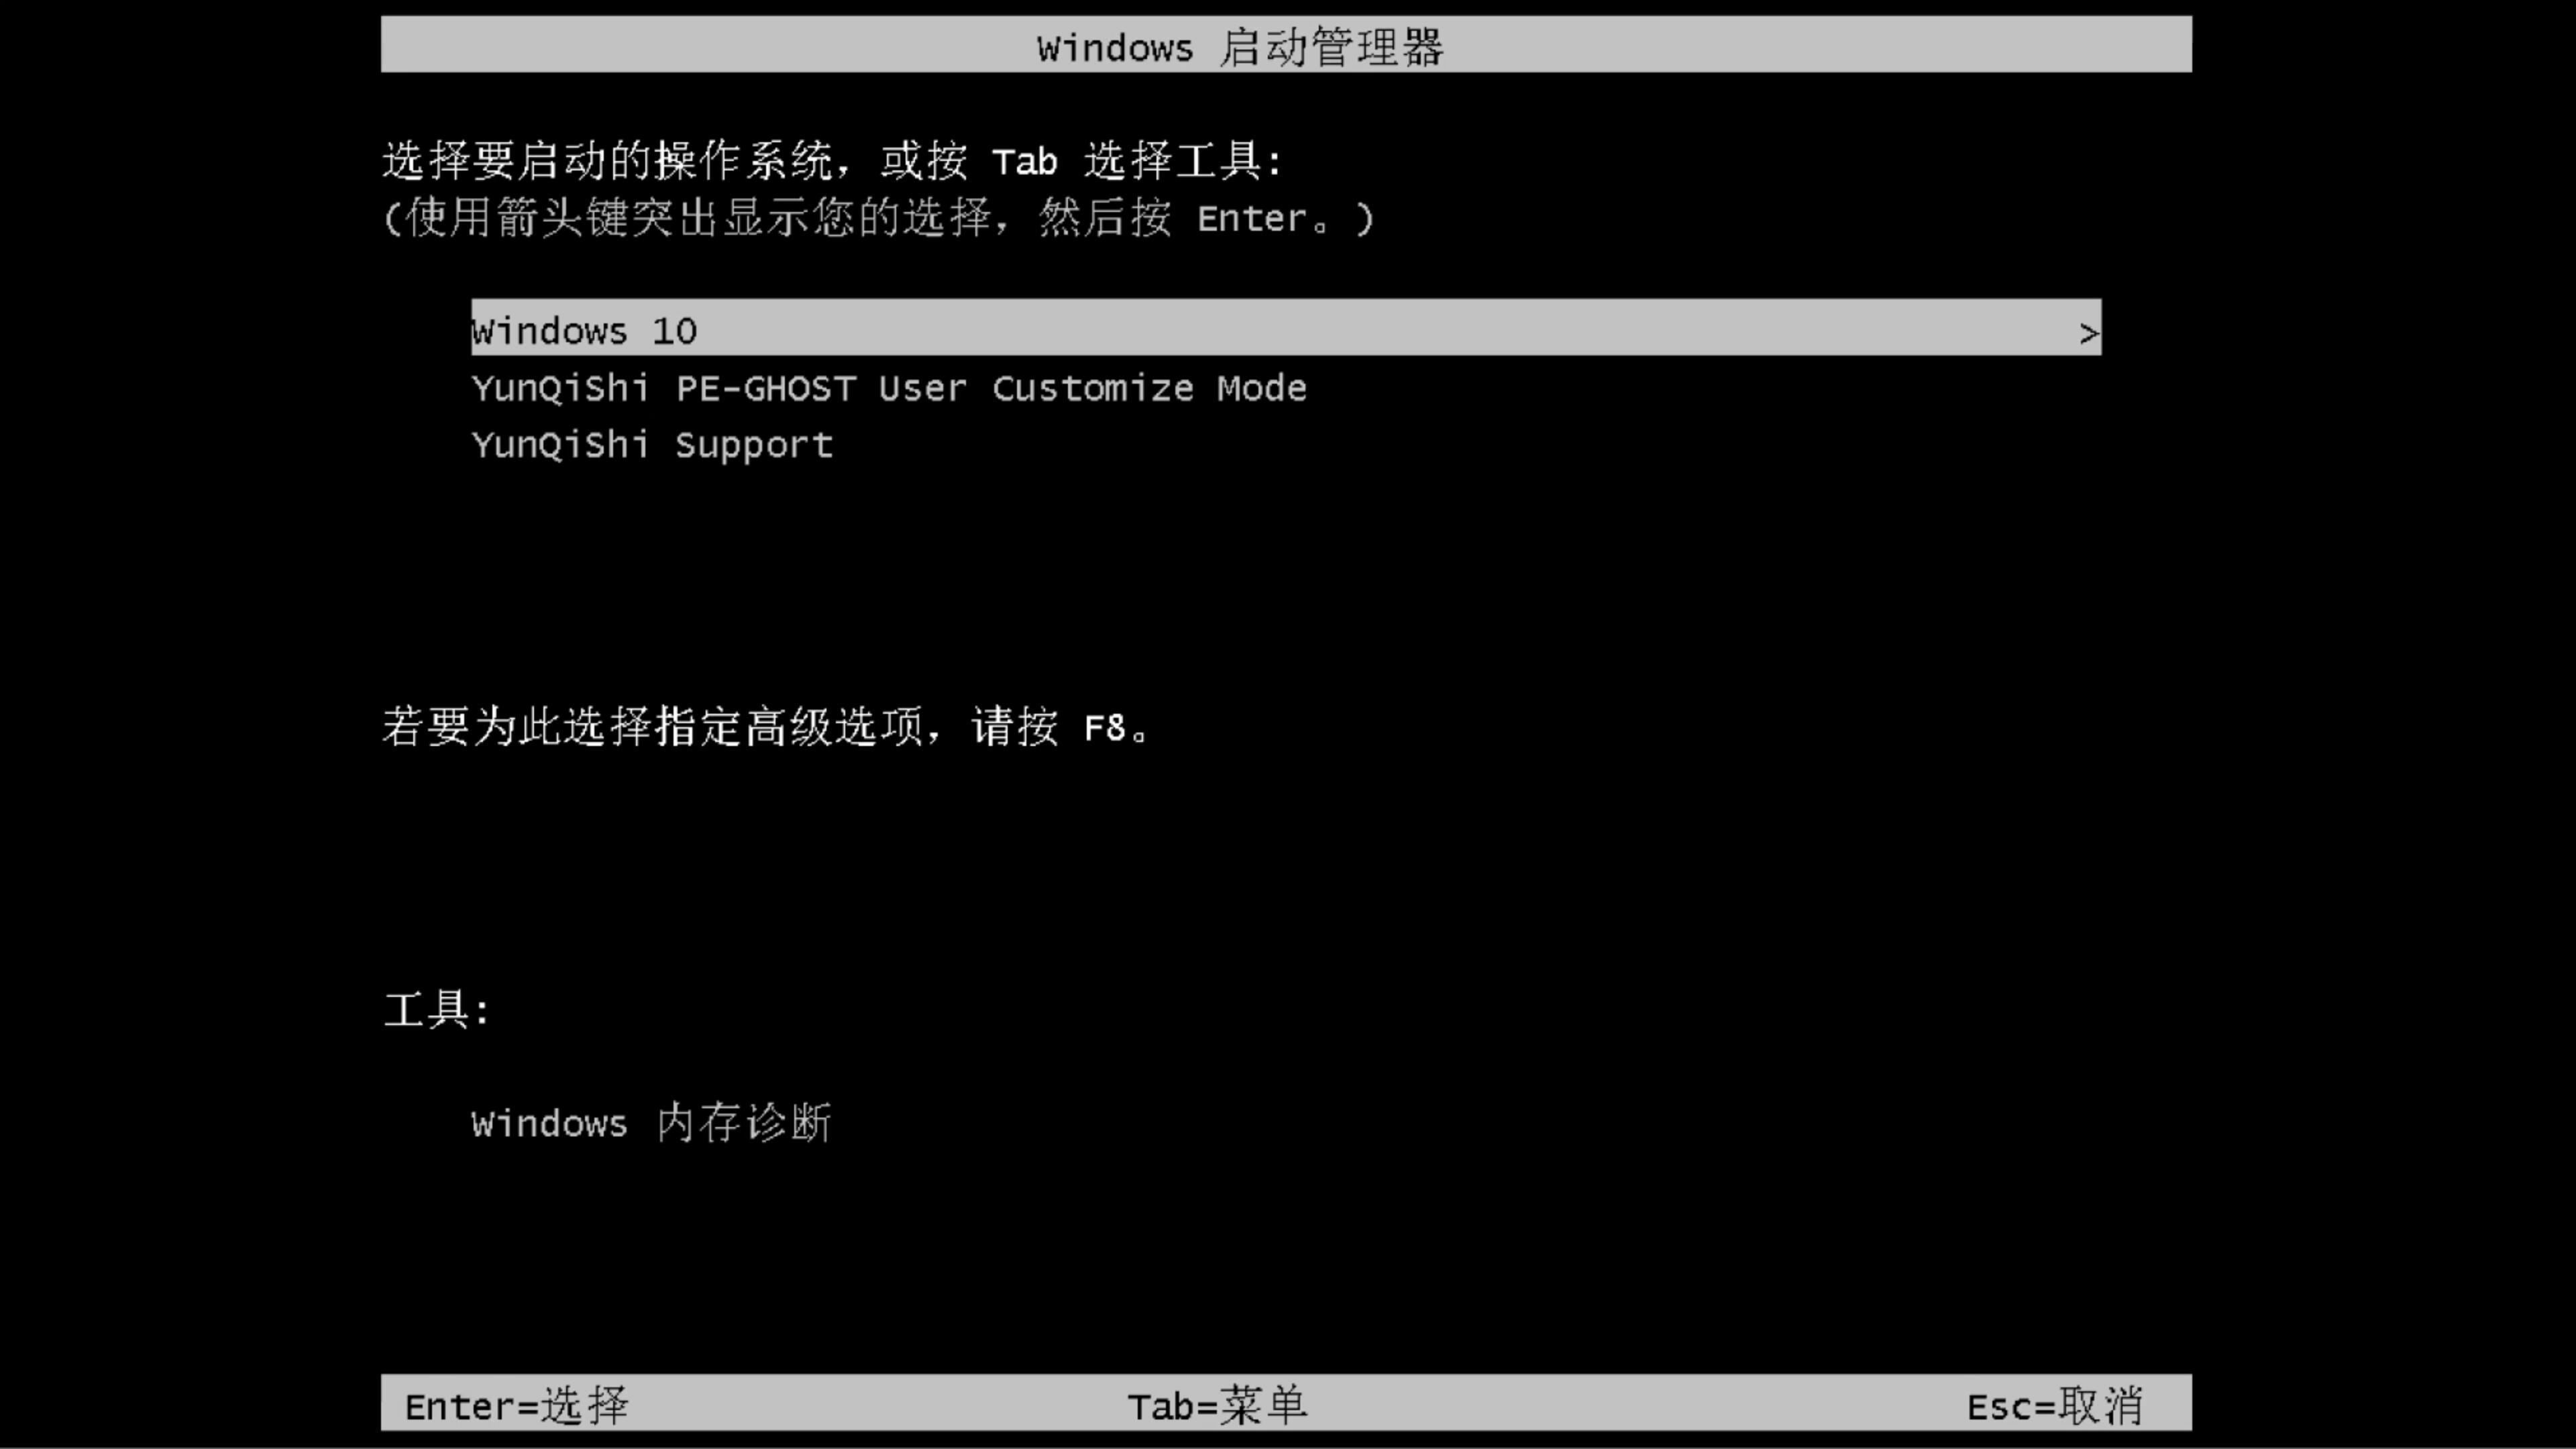Navigate to Windows 10 highlighted entry
Viewport: 2576px width, 1449px height.
1286,331
